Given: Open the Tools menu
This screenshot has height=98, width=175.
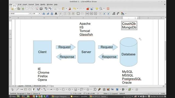Looking at the screenshot, I should tap(37, 5).
